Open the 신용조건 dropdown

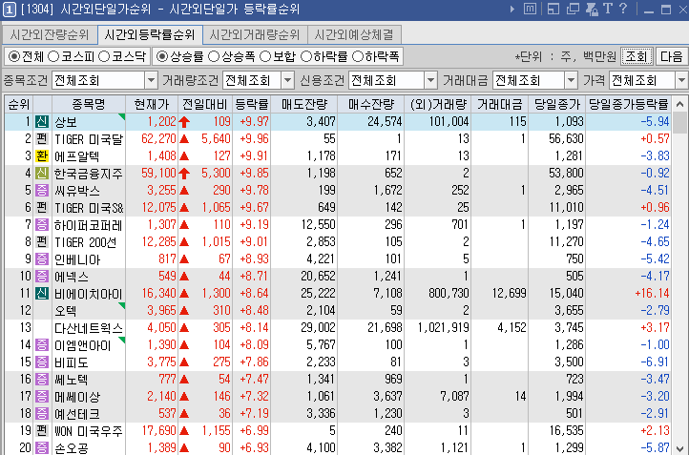430,80
